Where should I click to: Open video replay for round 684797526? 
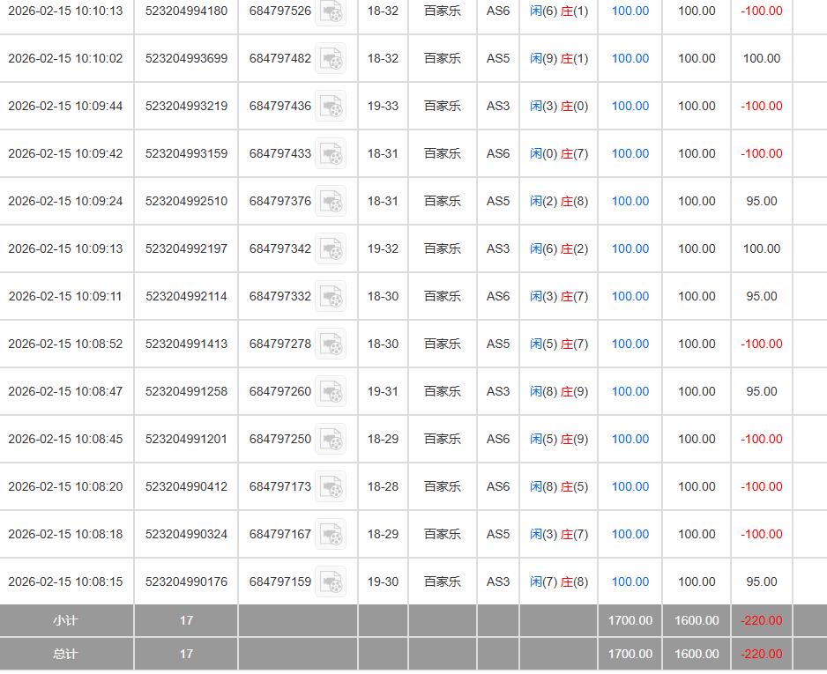point(331,11)
